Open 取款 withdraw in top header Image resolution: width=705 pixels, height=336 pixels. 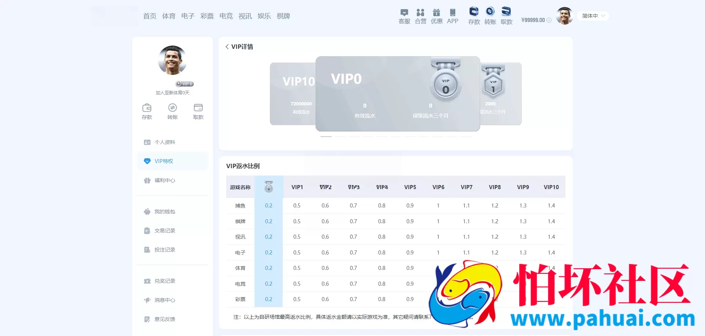pyautogui.click(x=506, y=16)
